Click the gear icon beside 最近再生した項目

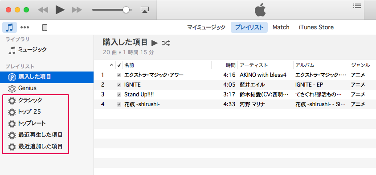[x=12, y=135]
